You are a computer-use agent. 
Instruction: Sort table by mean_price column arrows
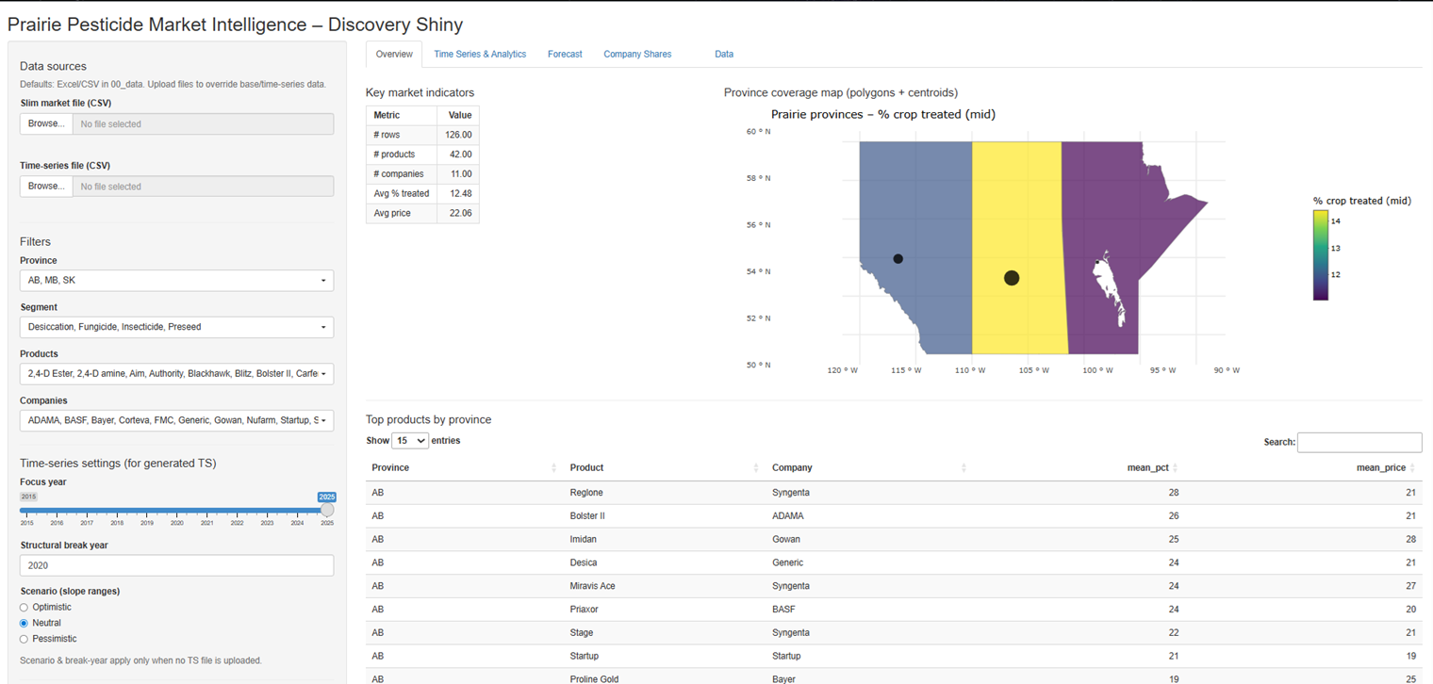[1412, 468]
